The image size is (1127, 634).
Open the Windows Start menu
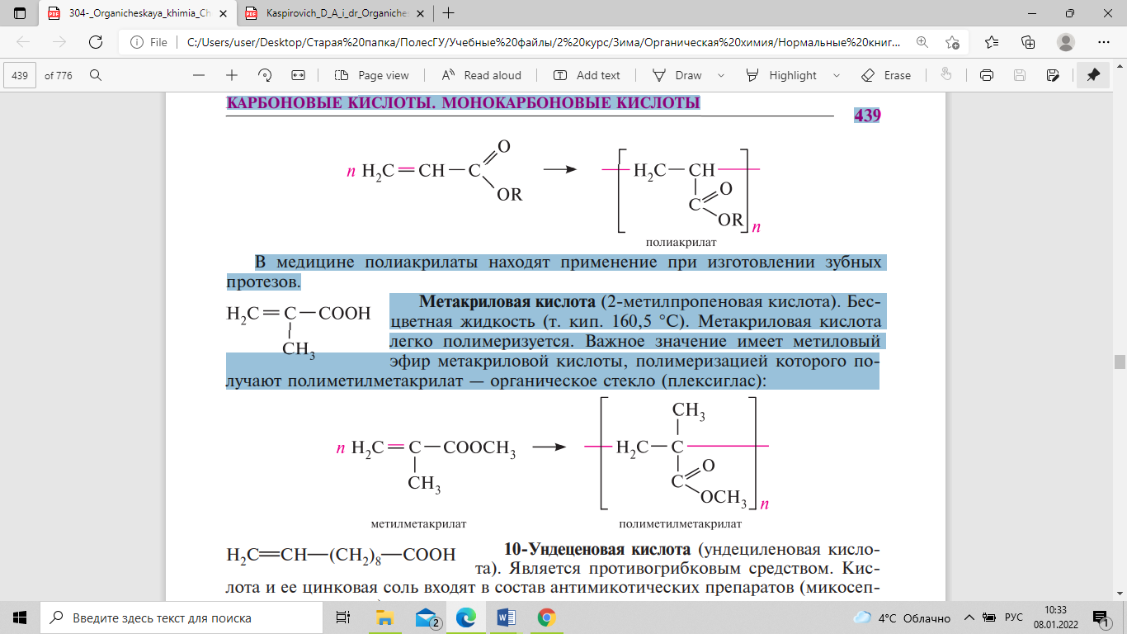tap(20, 617)
